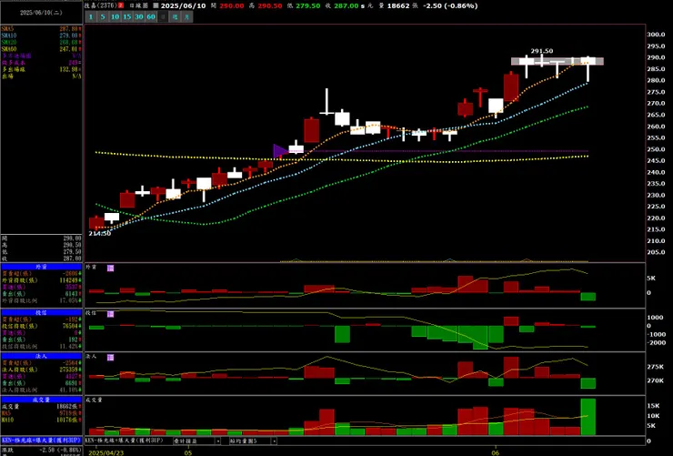673x456 pixels.
Task: Click the blue 成交量 panel header
Action: (41, 400)
